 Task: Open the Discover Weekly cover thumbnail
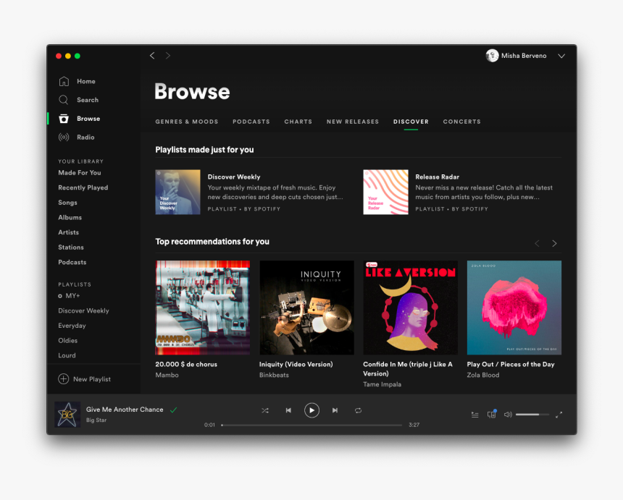pyautogui.click(x=177, y=192)
